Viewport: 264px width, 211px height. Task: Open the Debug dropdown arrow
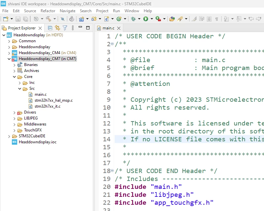click(x=139, y=19)
